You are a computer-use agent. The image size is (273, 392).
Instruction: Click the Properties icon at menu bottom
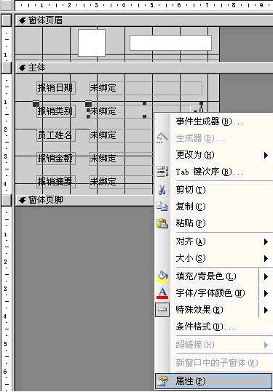coord(162,381)
